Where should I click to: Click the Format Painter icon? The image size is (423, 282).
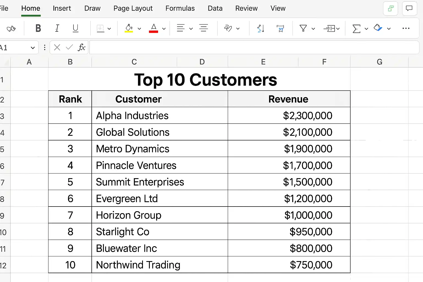point(11,28)
